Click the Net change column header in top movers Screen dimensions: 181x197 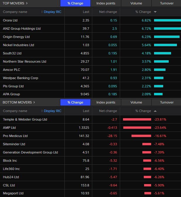pyautogui.click(x=108, y=12)
